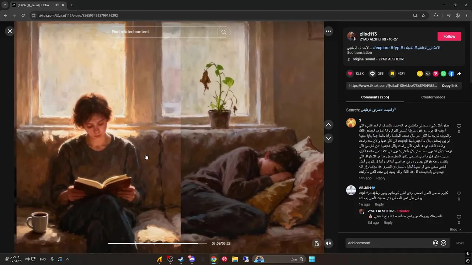Like the comment by user $
Image resolution: width=472 pixels, height=265 pixels.
459,126
